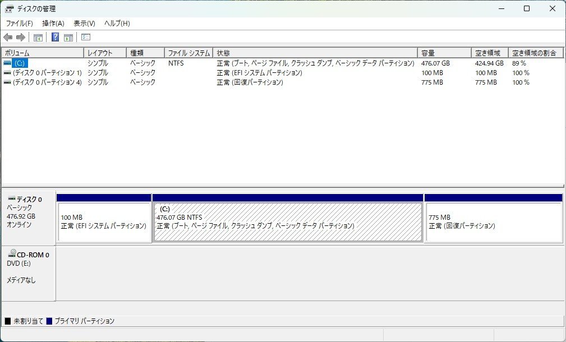The image size is (566, 342).
Task: Click the Back navigation arrow
Action: click(x=7, y=38)
